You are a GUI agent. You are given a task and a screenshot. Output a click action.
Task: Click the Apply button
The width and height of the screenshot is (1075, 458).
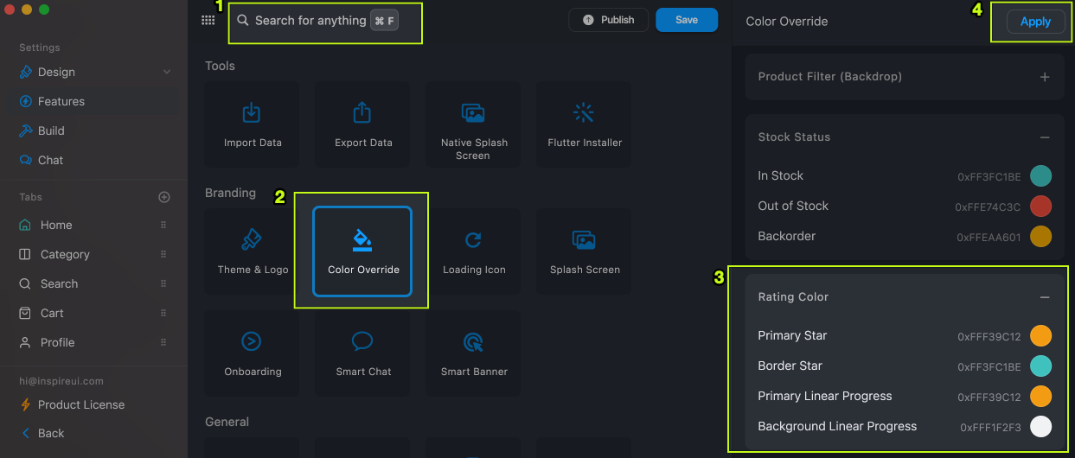[x=1035, y=22]
